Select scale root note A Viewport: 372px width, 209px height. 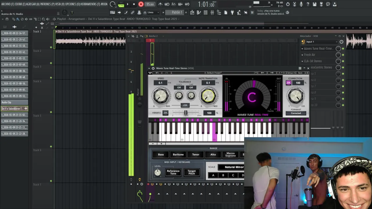coord(213,175)
